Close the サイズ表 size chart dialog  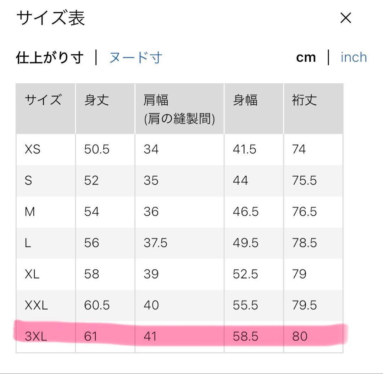345,18
